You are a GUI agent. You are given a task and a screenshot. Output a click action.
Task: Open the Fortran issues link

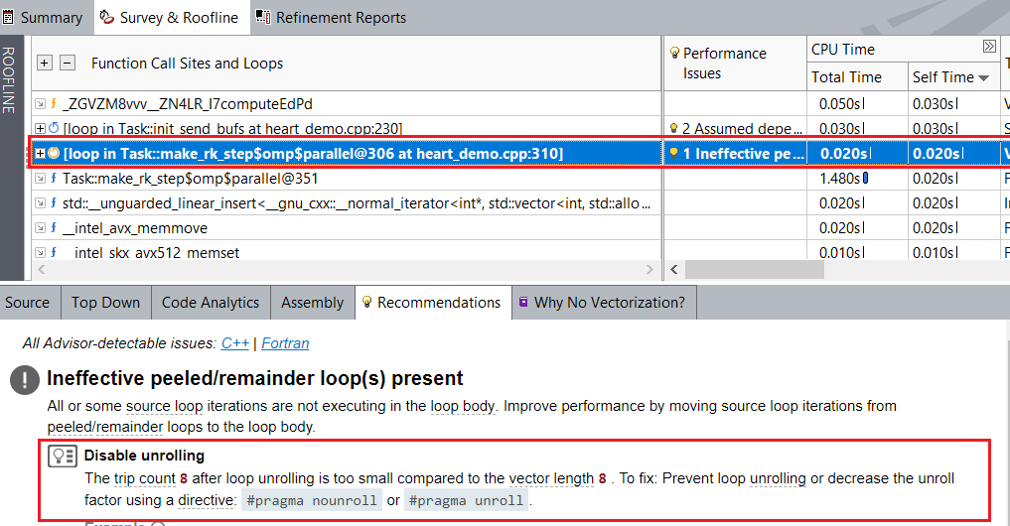click(x=285, y=343)
